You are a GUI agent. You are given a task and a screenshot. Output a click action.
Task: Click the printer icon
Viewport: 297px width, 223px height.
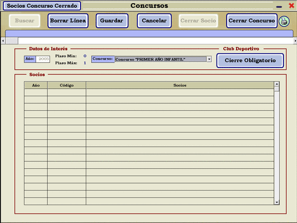[284, 21]
